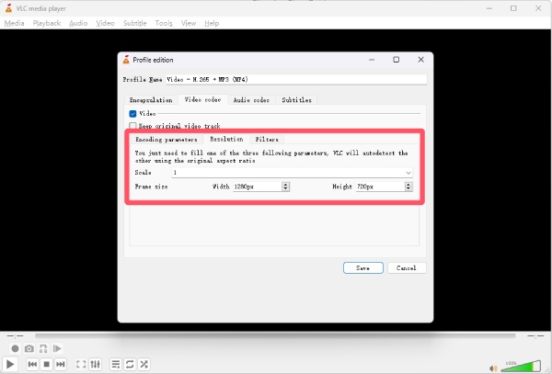Click the elapsed time label at left
Image resolution: width=552 pixels, height=374 pixels.
pos(15,336)
